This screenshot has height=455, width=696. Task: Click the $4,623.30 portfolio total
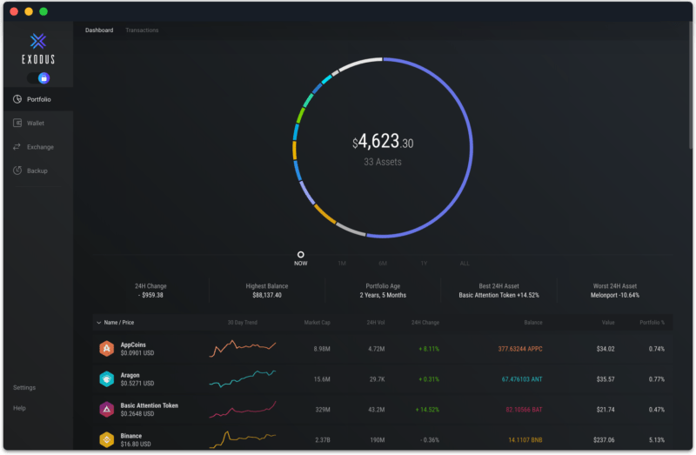pos(383,142)
